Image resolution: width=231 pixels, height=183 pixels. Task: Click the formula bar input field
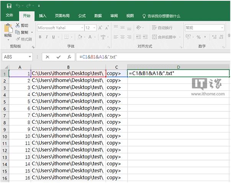point(153,57)
